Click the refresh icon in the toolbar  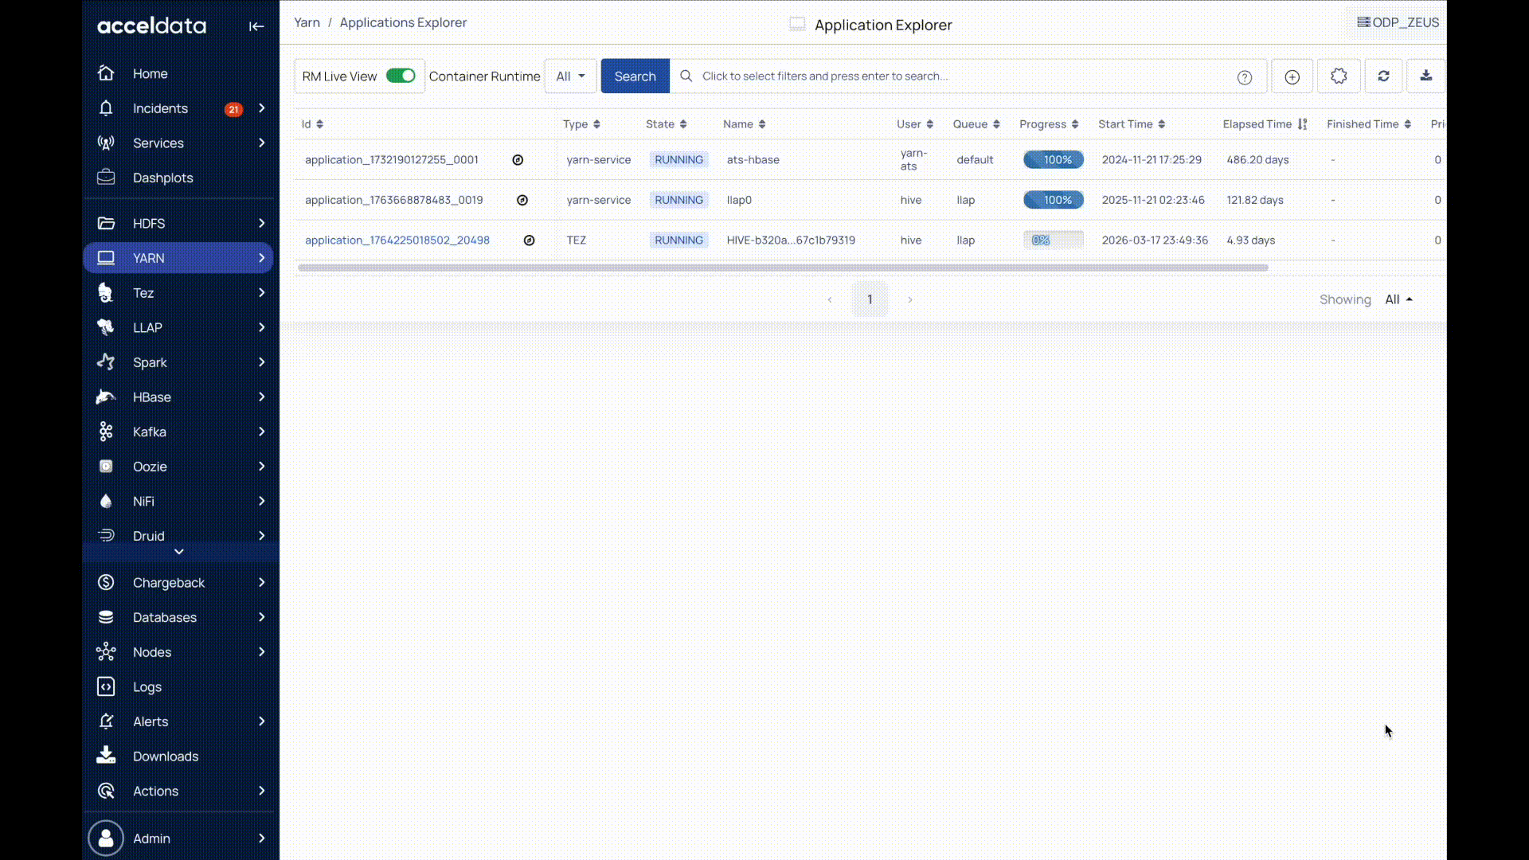click(1383, 76)
